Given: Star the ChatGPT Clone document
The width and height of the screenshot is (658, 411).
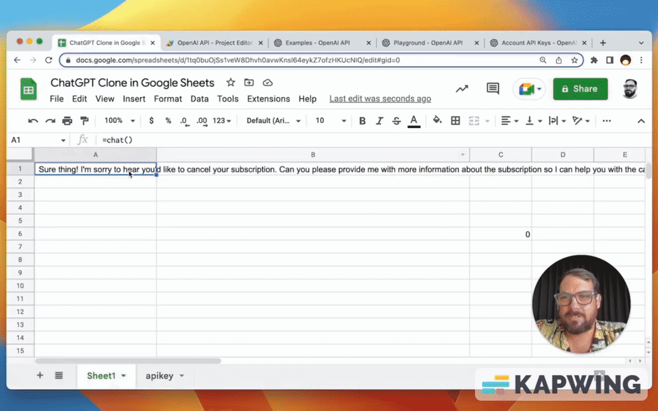Looking at the screenshot, I should coord(231,83).
